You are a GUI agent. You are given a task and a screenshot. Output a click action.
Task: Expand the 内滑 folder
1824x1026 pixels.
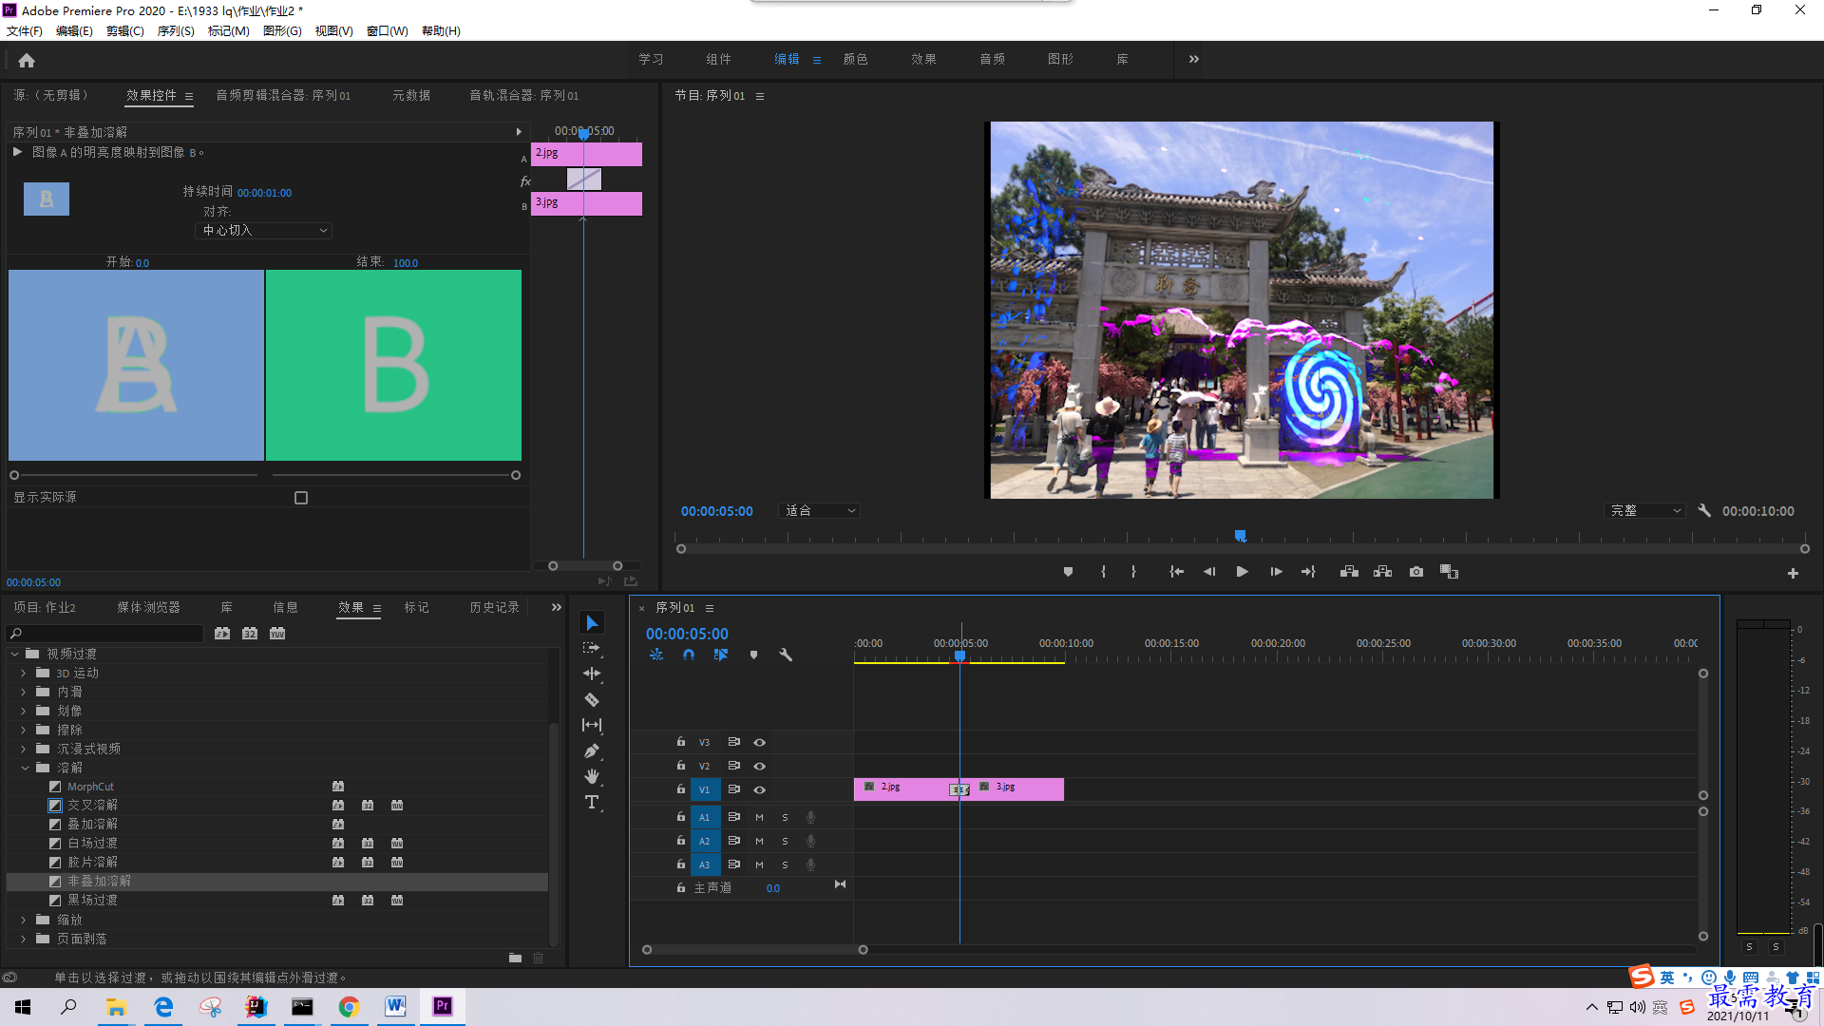click(x=23, y=692)
